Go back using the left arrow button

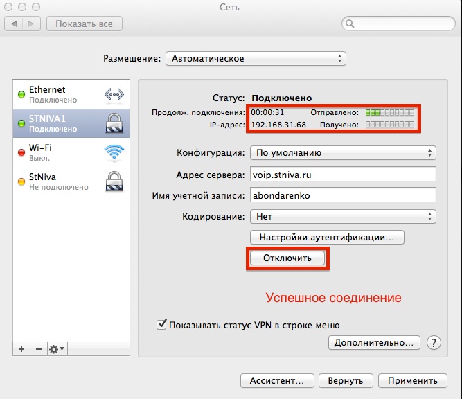tap(14, 24)
